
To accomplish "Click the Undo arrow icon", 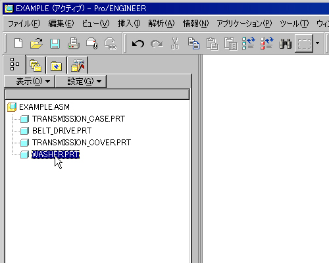I will click(x=138, y=43).
